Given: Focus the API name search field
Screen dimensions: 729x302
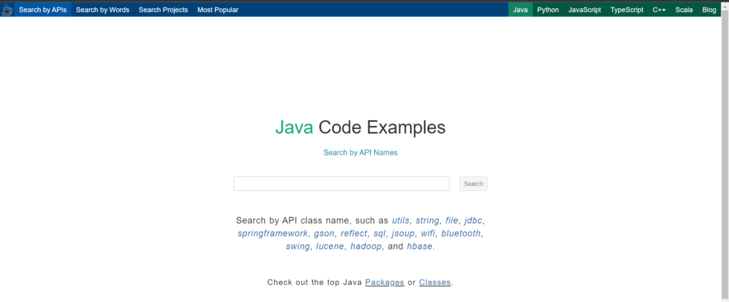Looking at the screenshot, I should [x=341, y=183].
